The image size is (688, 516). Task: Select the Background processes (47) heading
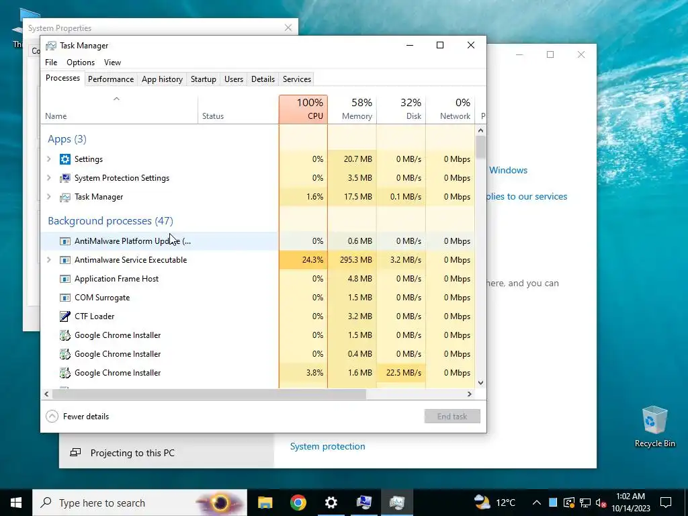(x=111, y=220)
